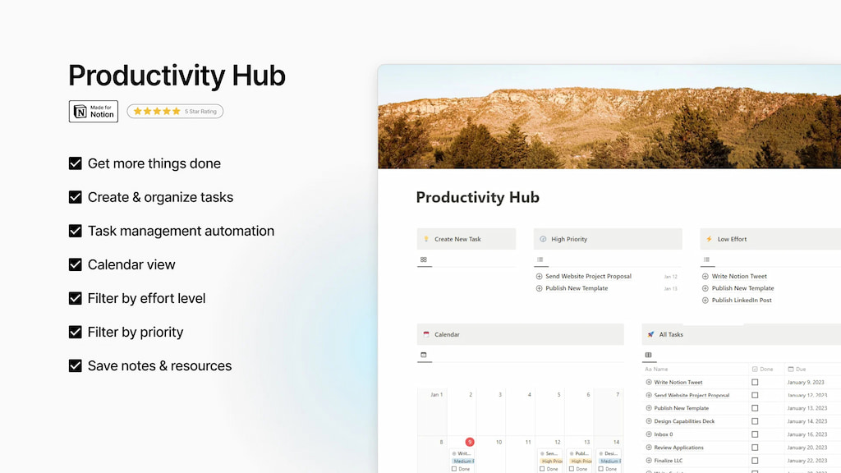
Task: Click the Productivity Hub page title
Action: [x=478, y=197]
